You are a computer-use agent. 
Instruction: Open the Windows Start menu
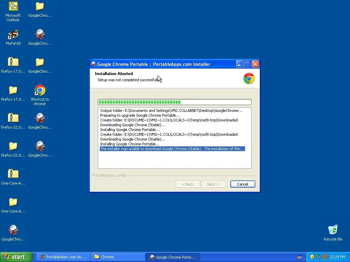pos(16,257)
